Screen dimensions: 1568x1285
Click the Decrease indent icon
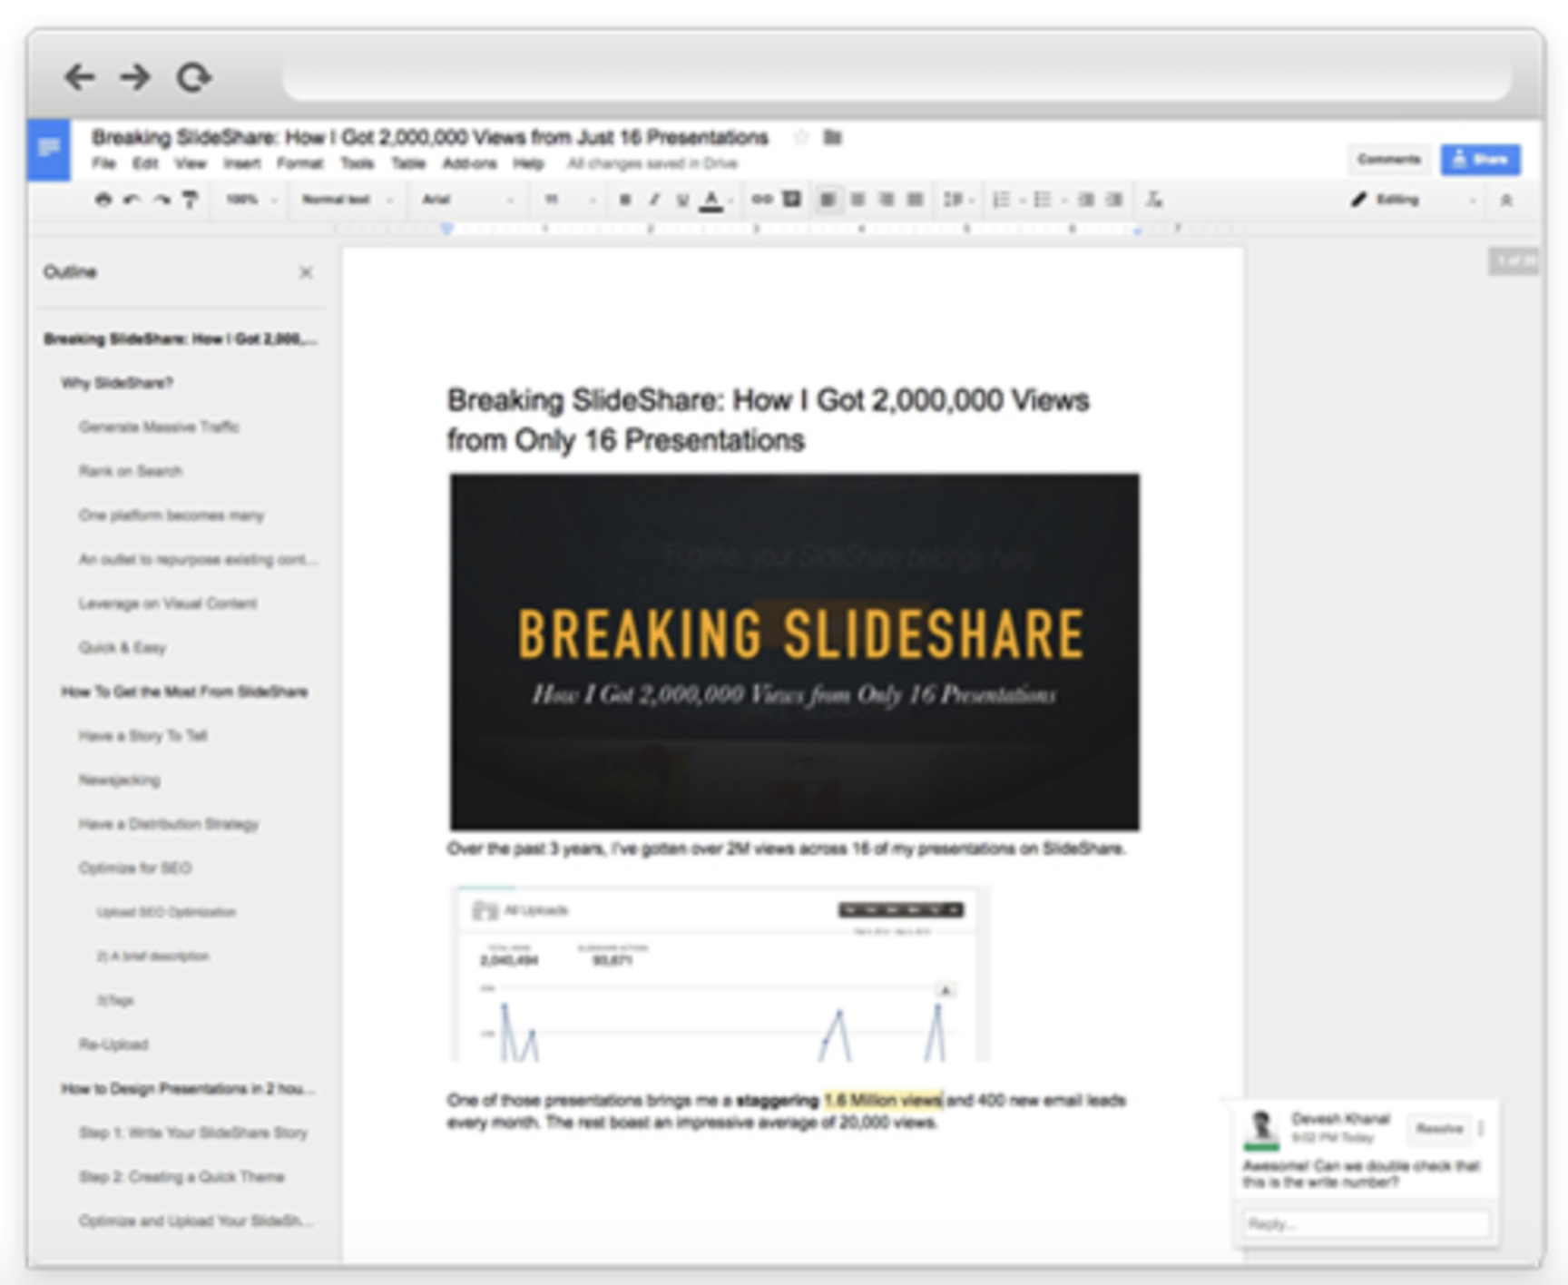coord(1085,200)
